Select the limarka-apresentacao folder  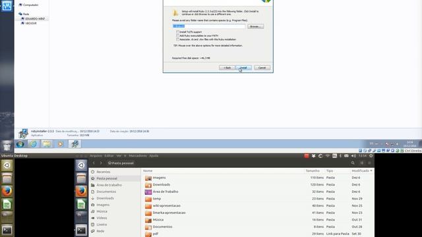[258, 213]
